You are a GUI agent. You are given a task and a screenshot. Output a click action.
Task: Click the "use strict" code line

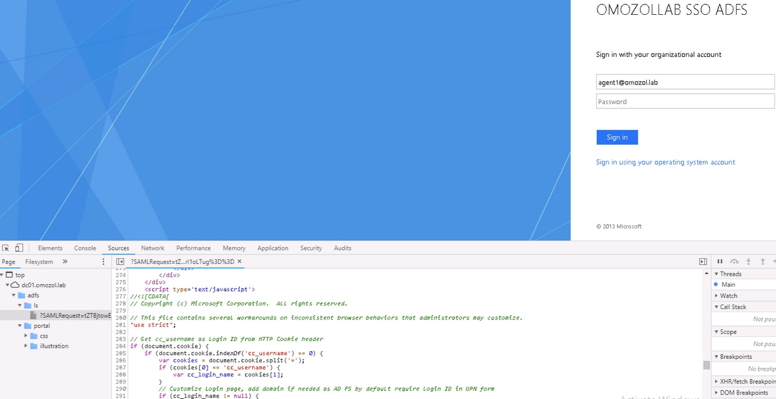(x=153, y=325)
